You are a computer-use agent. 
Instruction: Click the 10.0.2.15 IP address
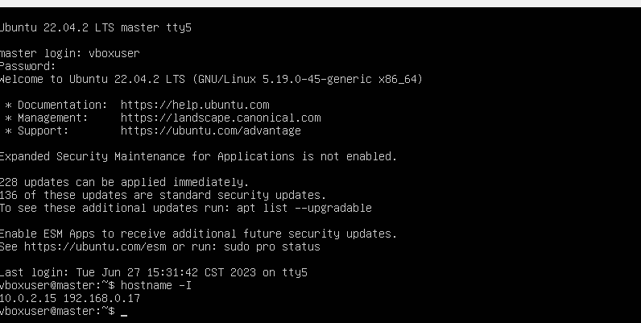click(28, 299)
